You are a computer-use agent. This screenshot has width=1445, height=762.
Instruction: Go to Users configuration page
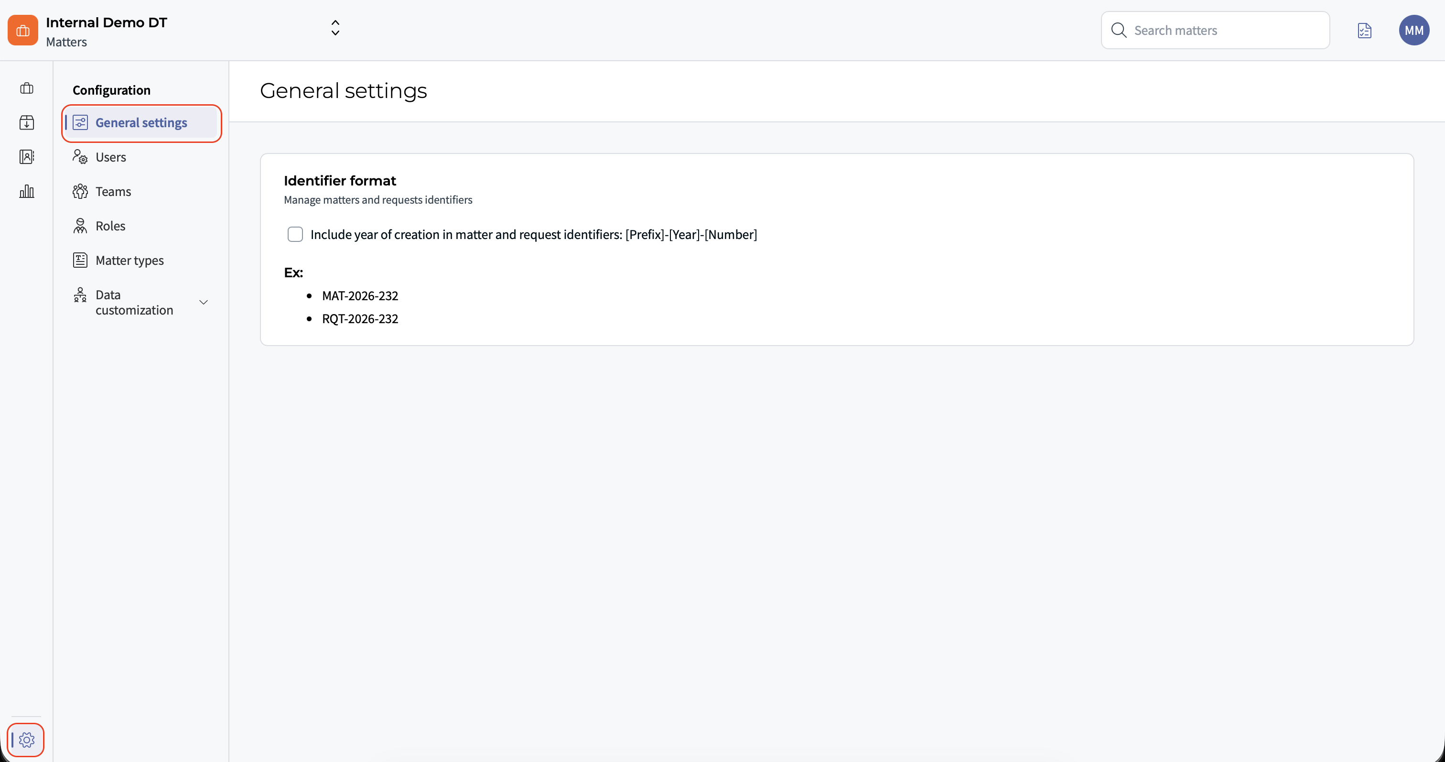tap(110, 157)
